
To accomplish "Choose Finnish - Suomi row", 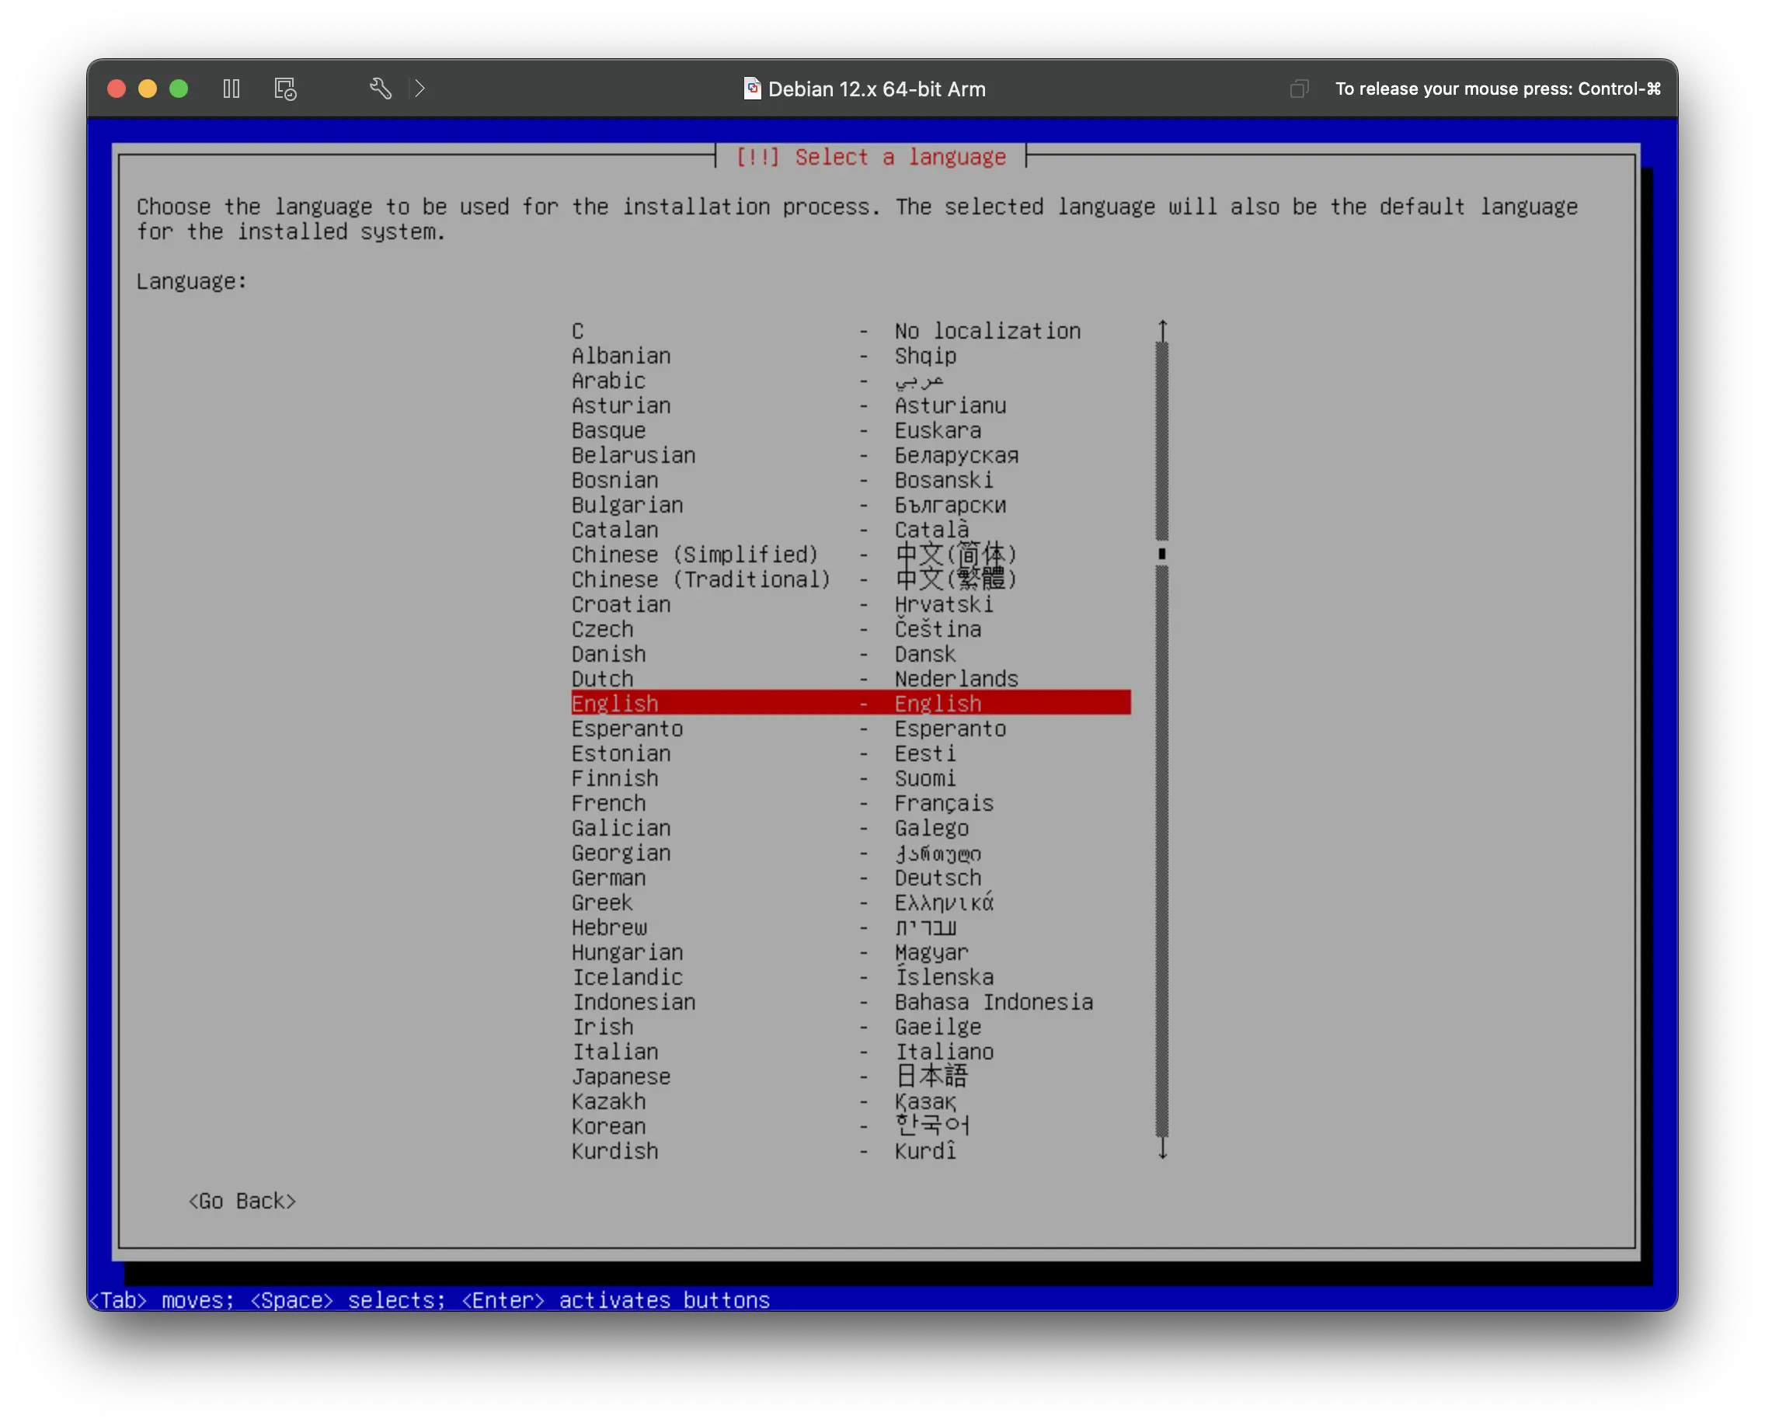I will 851,778.
